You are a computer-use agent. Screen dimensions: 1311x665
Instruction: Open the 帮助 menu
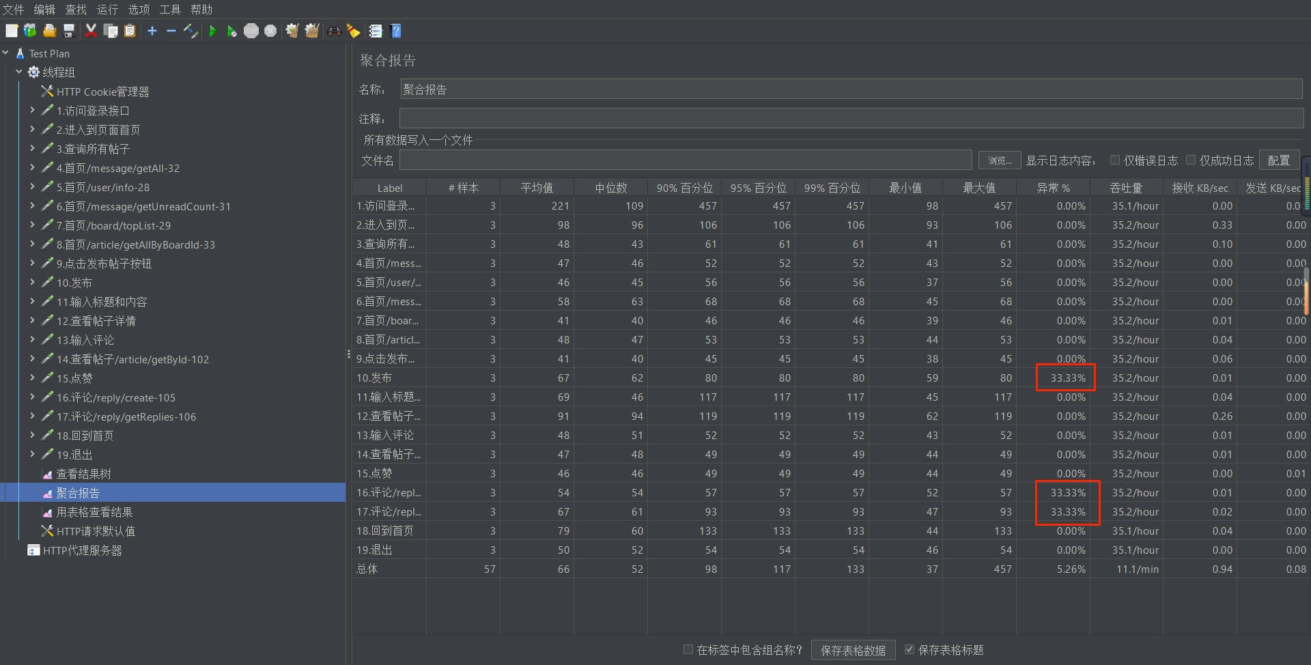tap(201, 10)
